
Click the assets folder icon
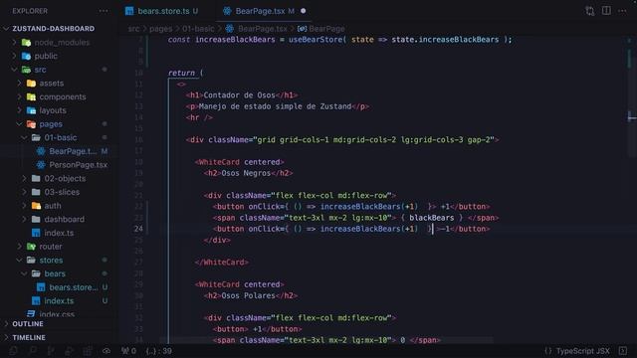[31, 84]
